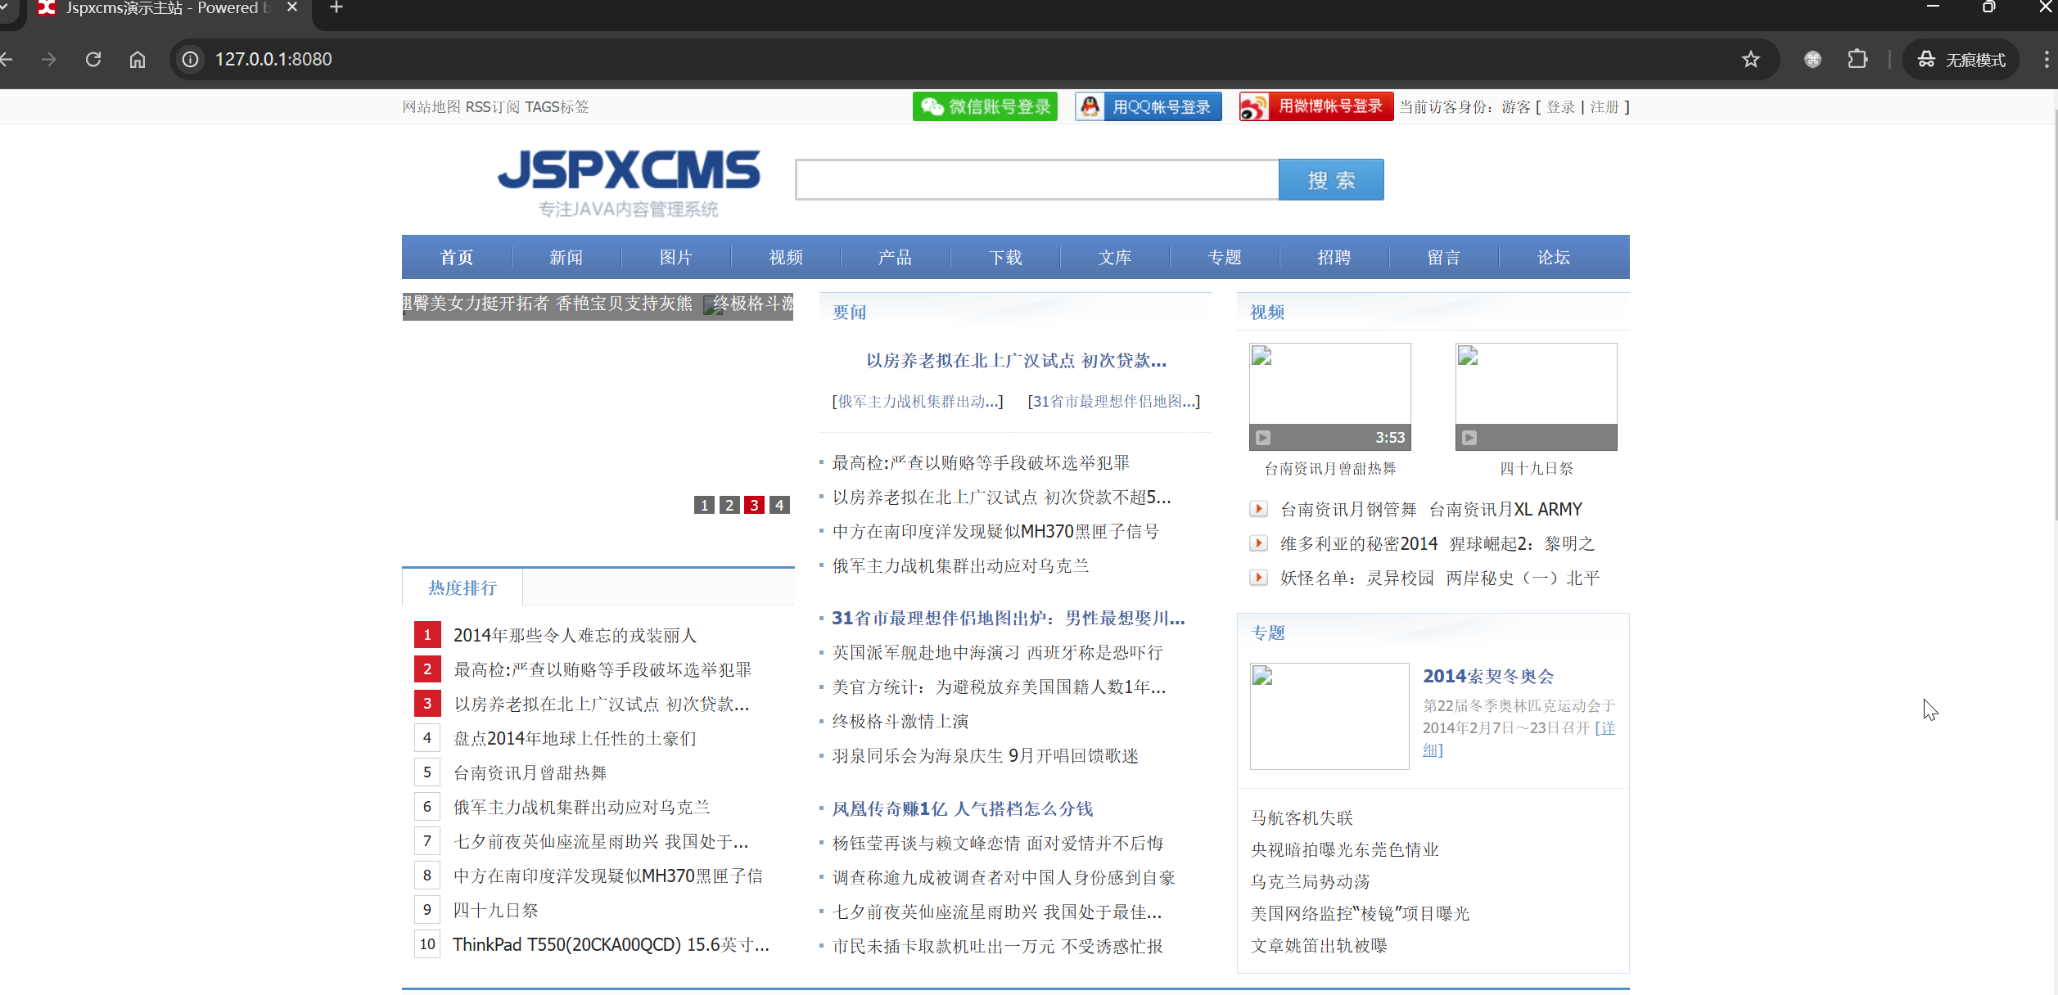Click the site search input field
This screenshot has height=995, width=2058.
1036,179
